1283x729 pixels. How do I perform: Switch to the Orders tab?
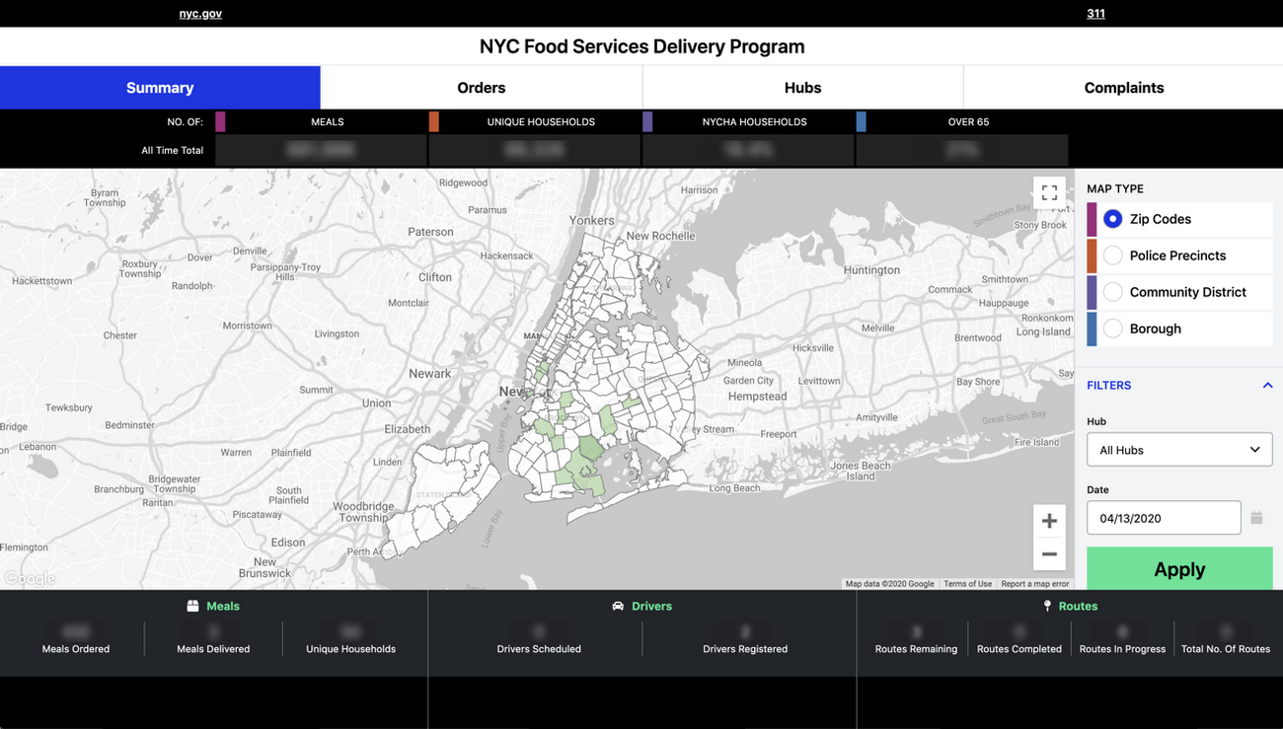(482, 88)
